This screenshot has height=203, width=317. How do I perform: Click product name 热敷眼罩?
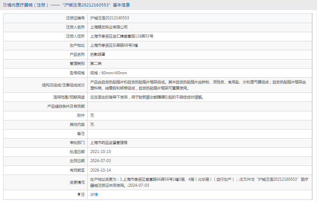tap(98, 55)
